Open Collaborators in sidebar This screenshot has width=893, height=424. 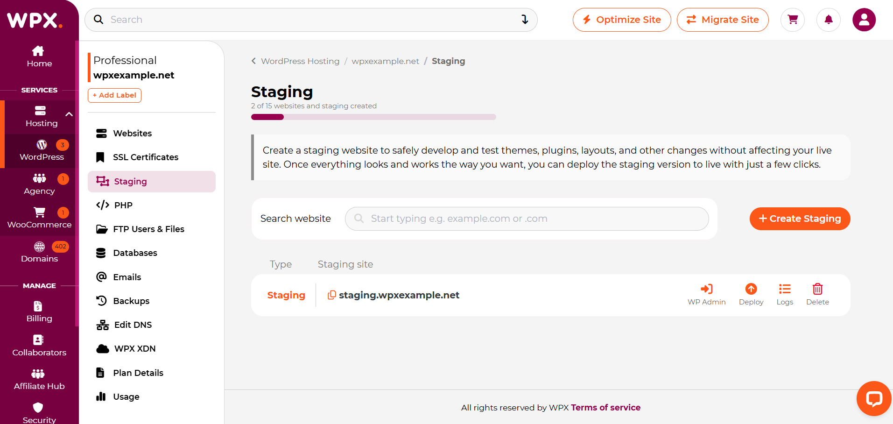click(39, 346)
